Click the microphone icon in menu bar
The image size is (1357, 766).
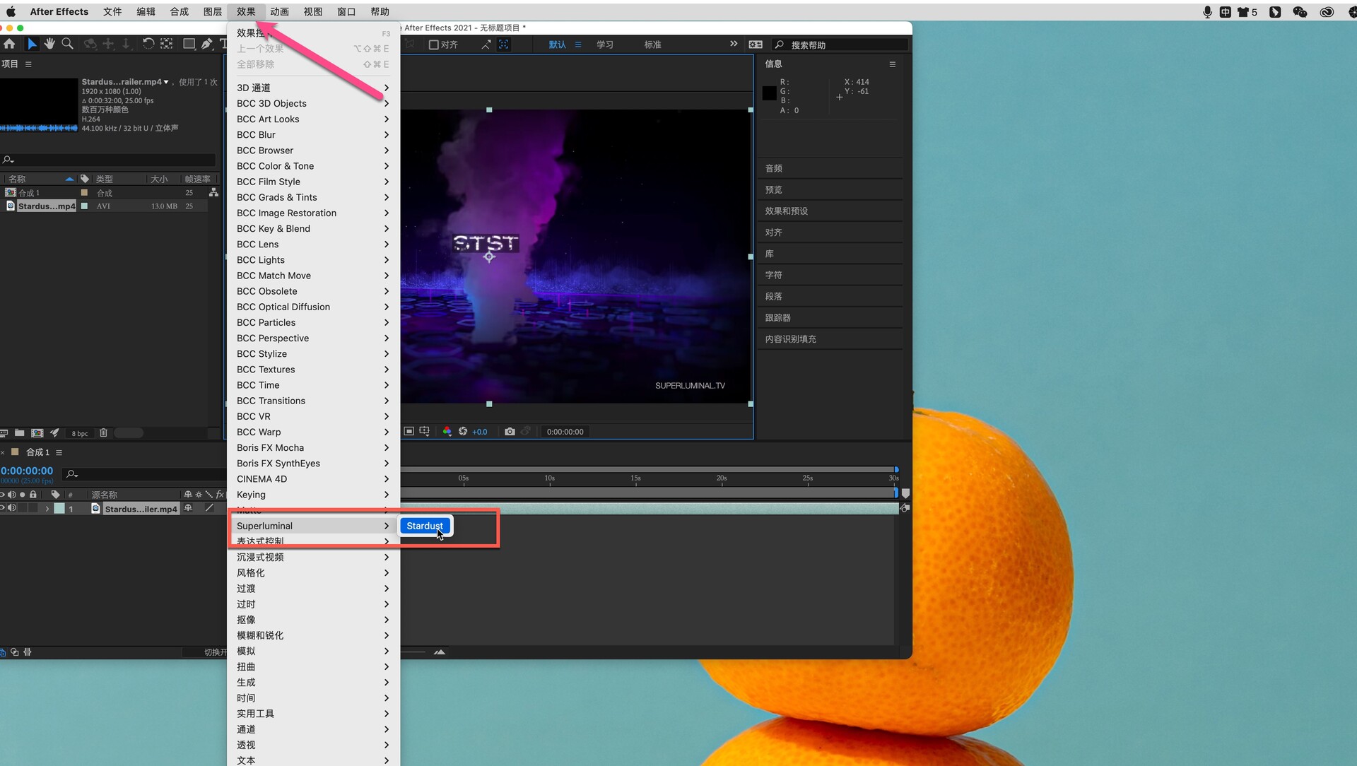click(x=1207, y=11)
